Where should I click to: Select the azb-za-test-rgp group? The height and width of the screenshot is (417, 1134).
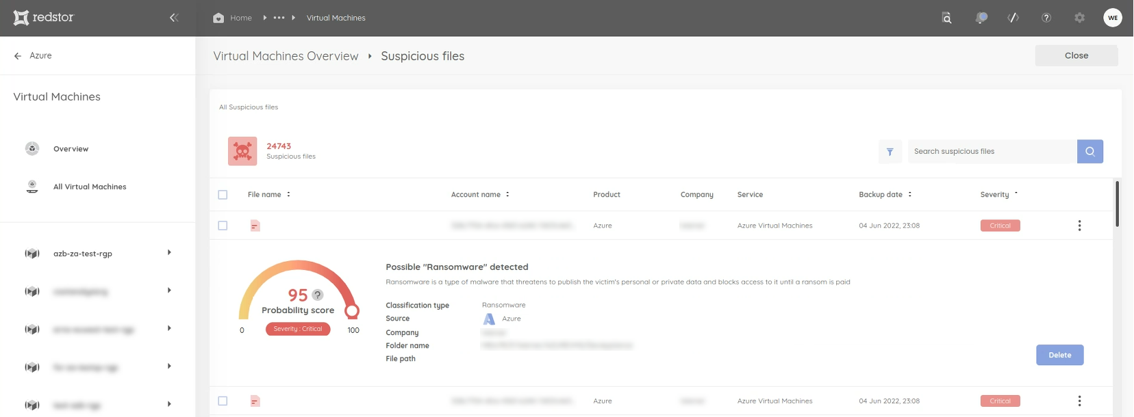[83, 254]
